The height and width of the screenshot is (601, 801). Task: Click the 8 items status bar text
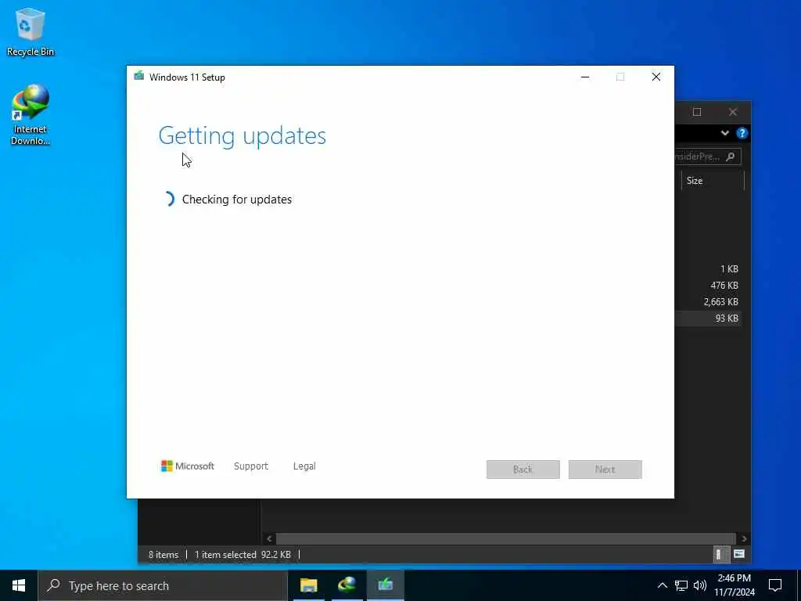[163, 555]
